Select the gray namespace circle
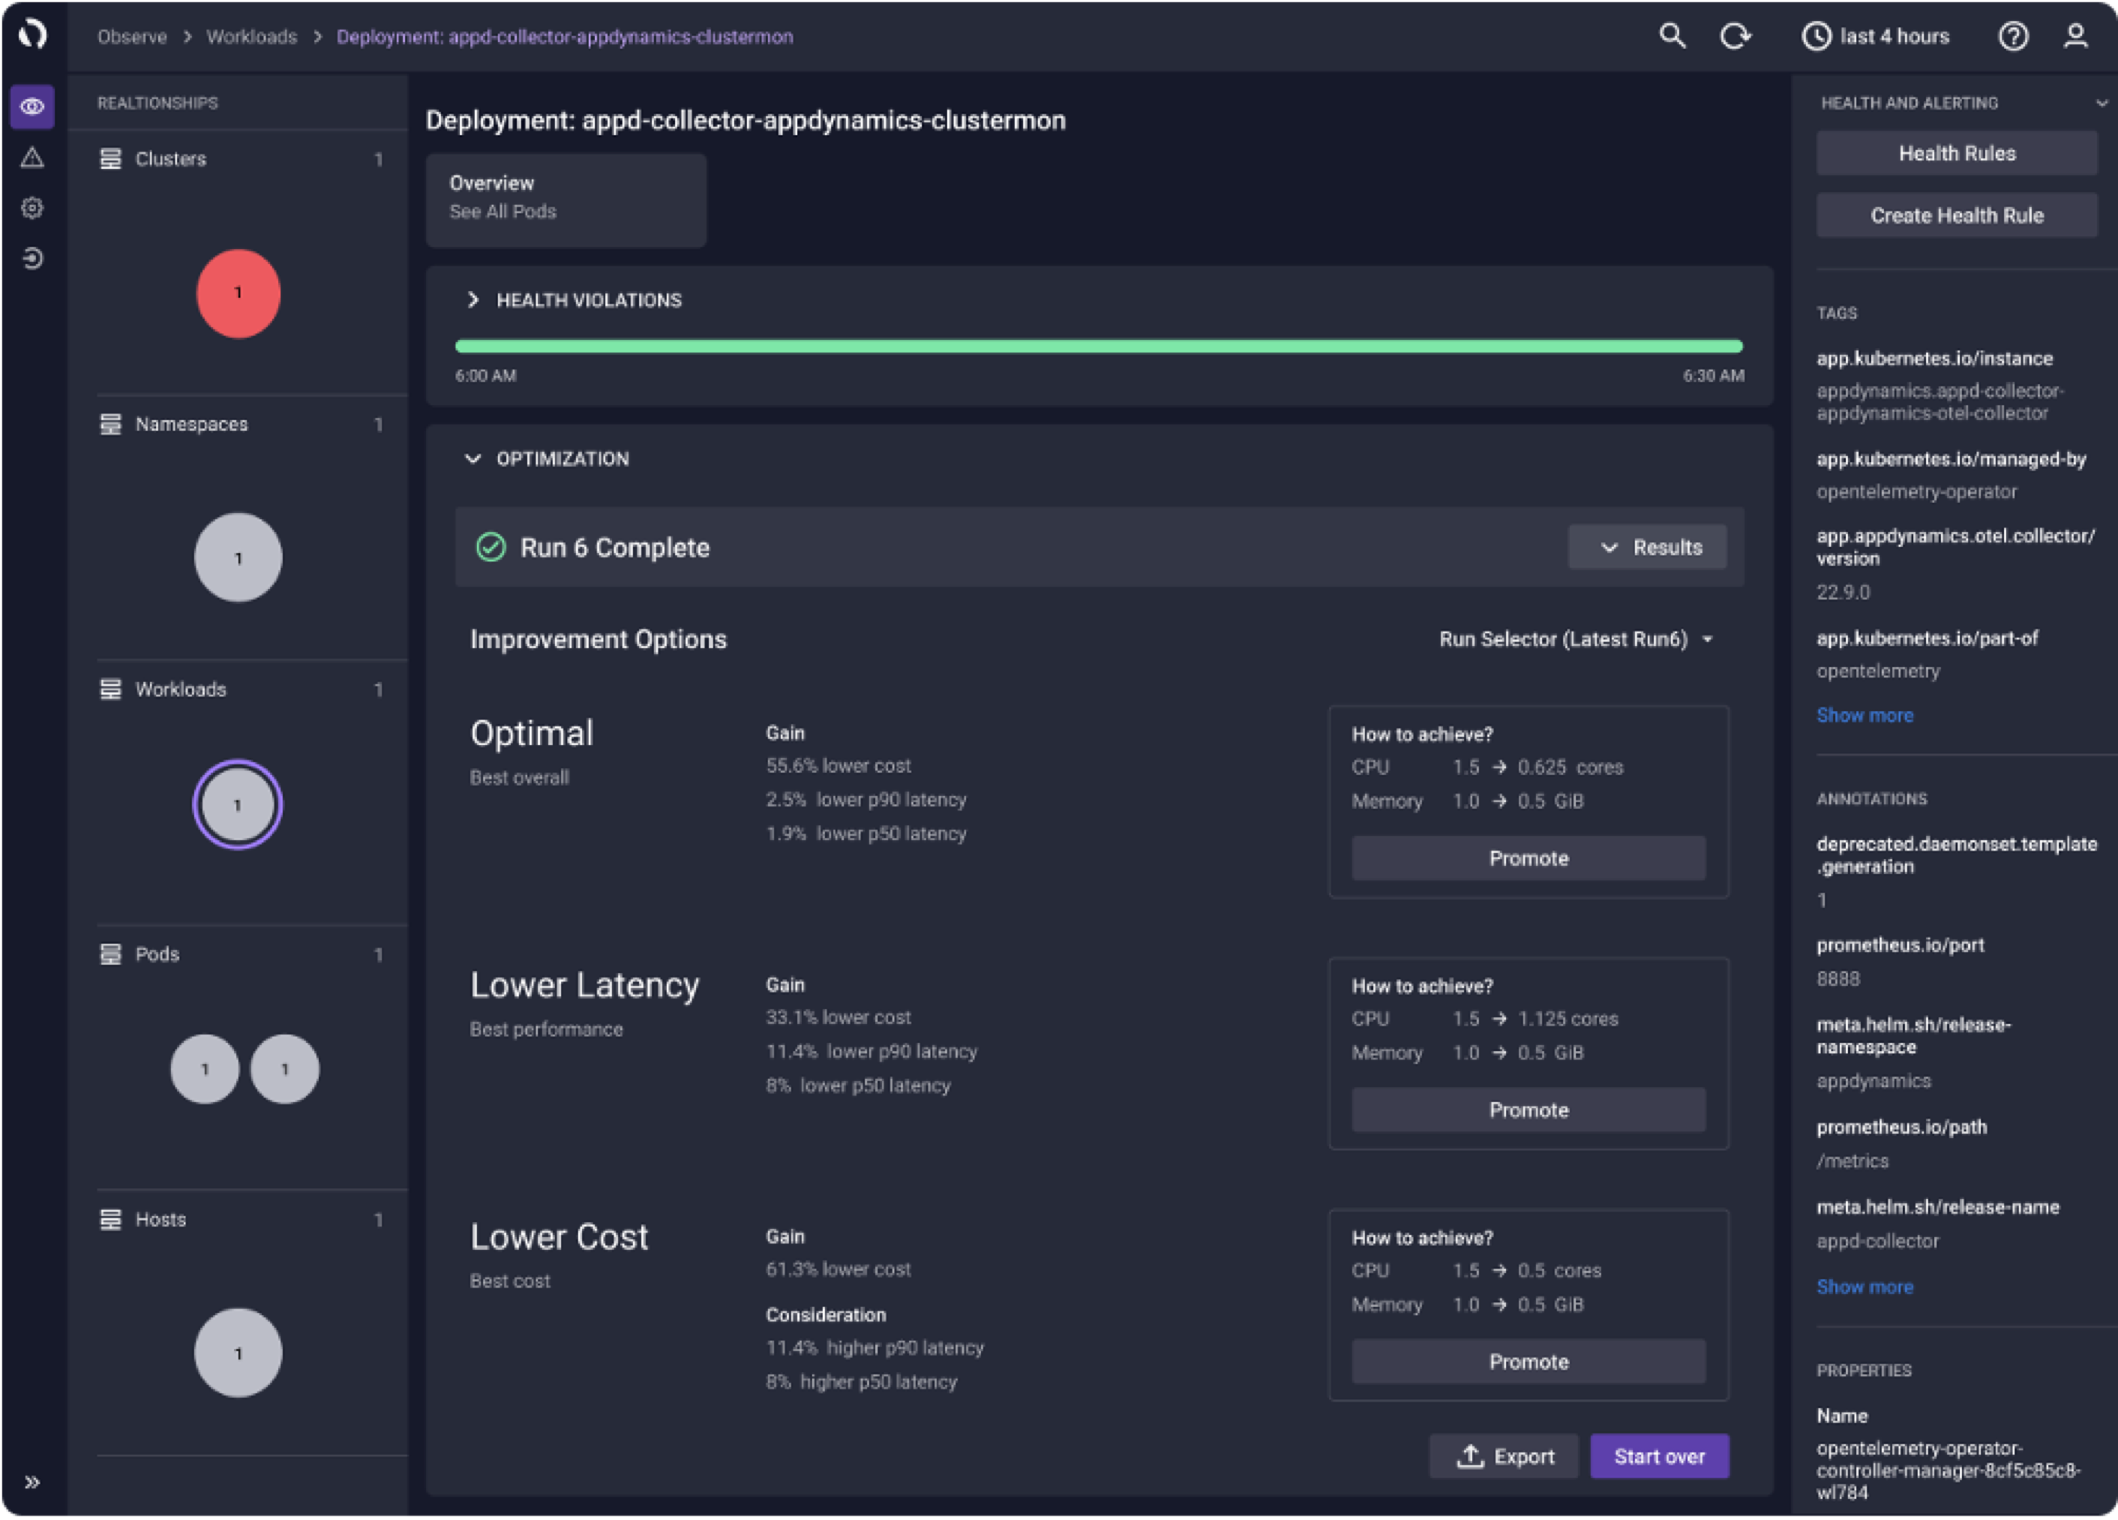Viewport: 2118px width, 1520px height. [x=238, y=557]
